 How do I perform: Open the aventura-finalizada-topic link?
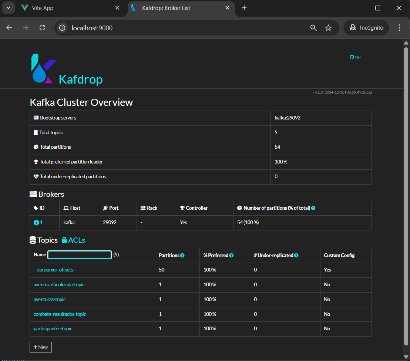(x=58, y=284)
